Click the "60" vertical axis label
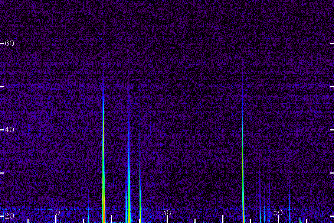This screenshot has height=223, width=334. point(9,43)
